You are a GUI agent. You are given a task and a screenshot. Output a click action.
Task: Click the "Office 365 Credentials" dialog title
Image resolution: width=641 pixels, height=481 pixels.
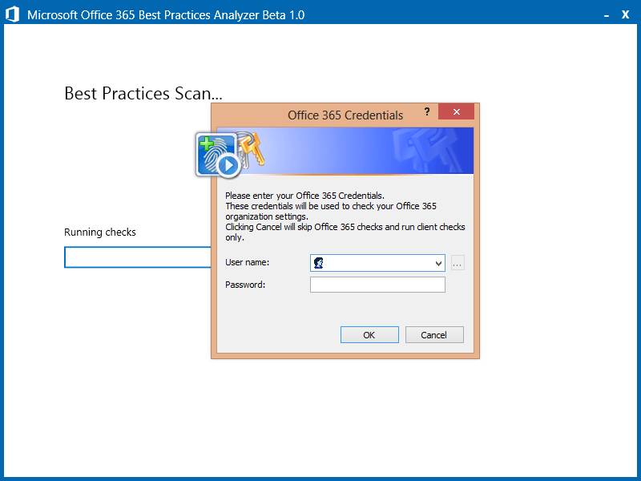[345, 115]
